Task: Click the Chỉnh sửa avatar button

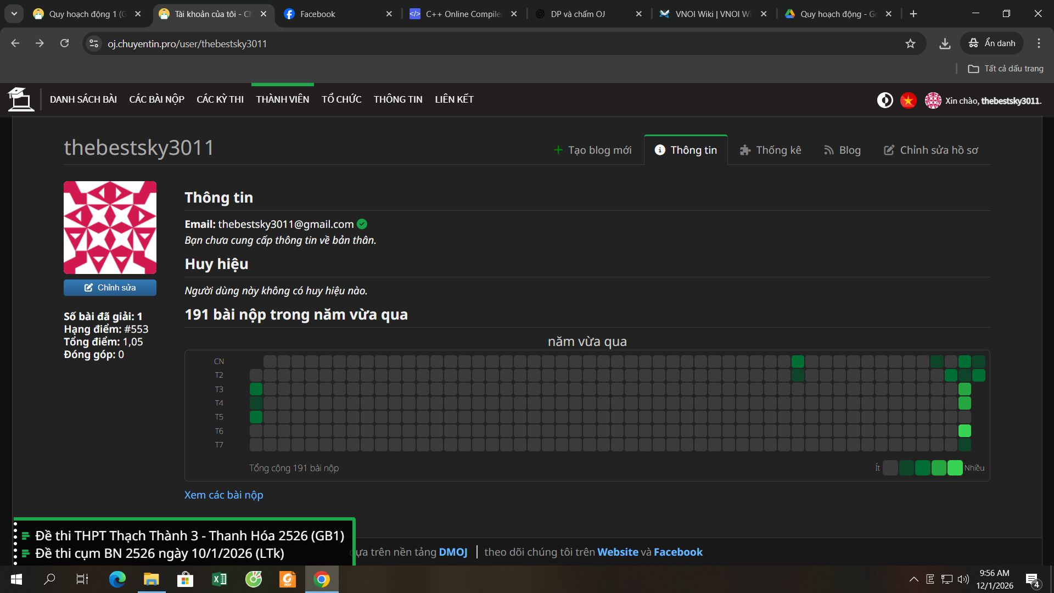Action: click(110, 288)
